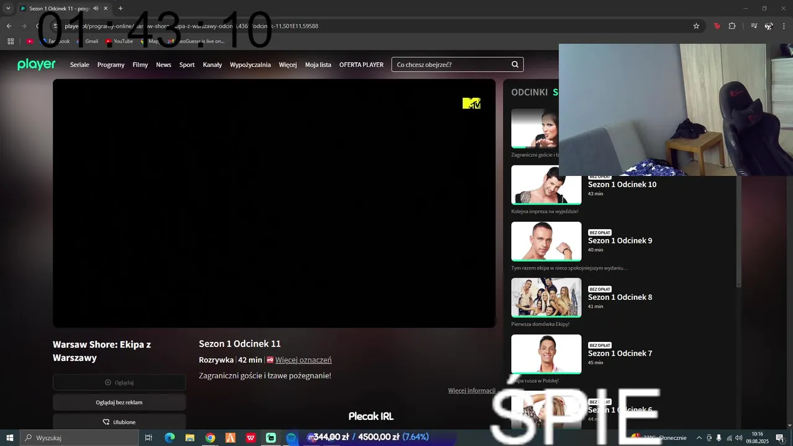Go back with the browser back arrow
Viewport: 793px width, 446px height.
pyautogui.click(x=9, y=26)
